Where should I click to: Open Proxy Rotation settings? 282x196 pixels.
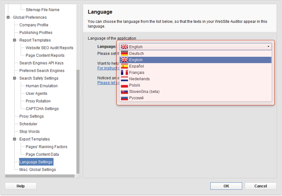(x=38, y=101)
